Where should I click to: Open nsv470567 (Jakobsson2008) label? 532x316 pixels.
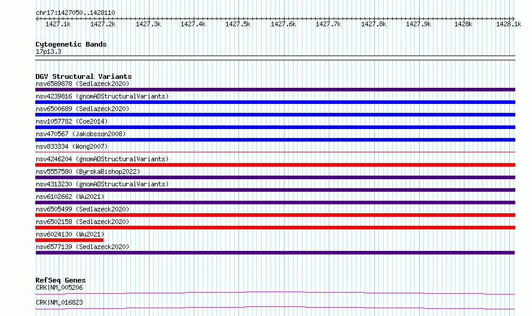(x=81, y=134)
